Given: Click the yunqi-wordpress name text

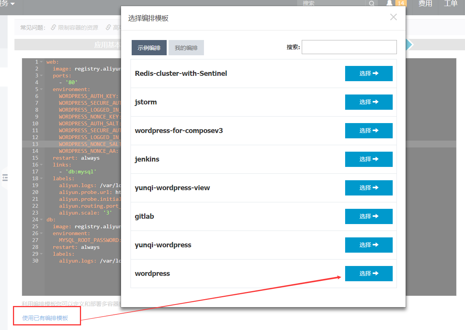Looking at the screenshot, I should coord(163,245).
